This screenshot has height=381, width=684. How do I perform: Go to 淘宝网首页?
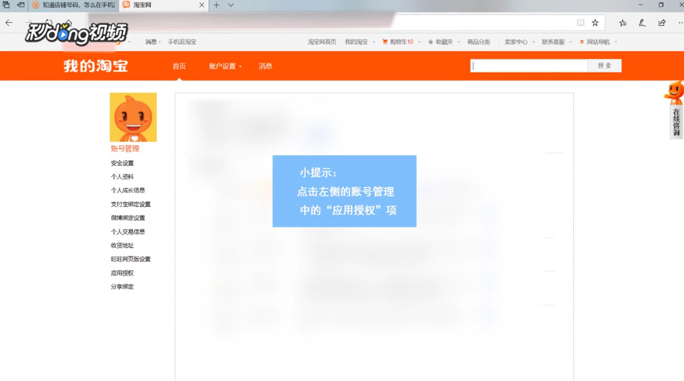click(x=322, y=42)
